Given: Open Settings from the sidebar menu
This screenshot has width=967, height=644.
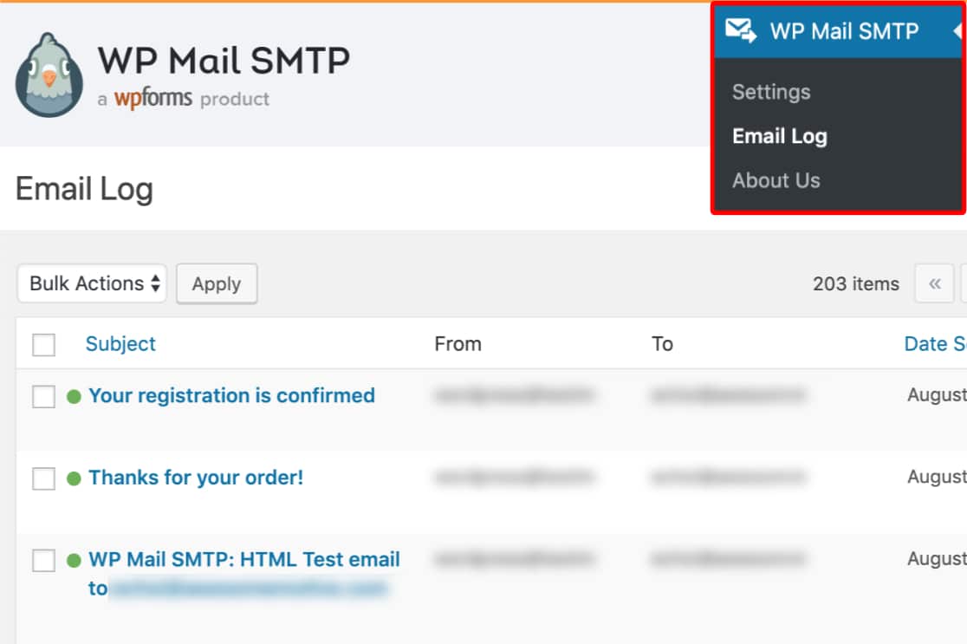Looking at the screenshot, I should (770, 91).
